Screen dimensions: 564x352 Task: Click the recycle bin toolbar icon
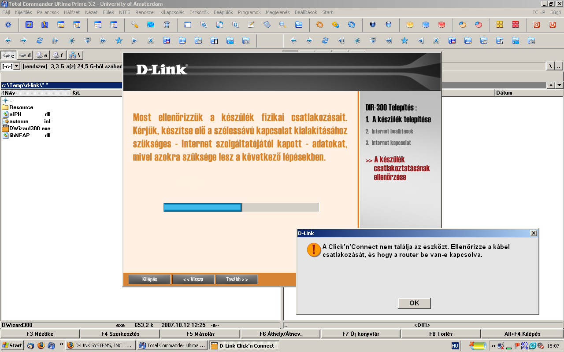[x=167, y=25]
